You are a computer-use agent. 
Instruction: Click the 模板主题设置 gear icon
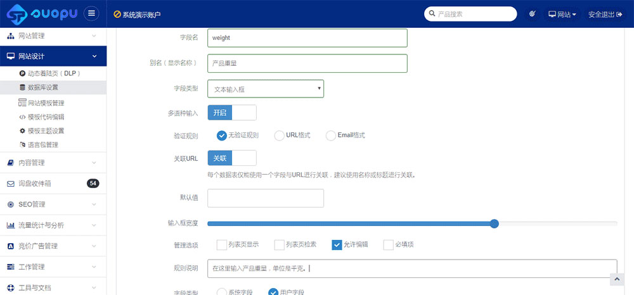(22, 131)
